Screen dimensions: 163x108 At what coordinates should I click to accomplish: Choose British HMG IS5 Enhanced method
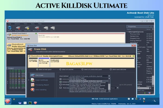tap(89, 90)
